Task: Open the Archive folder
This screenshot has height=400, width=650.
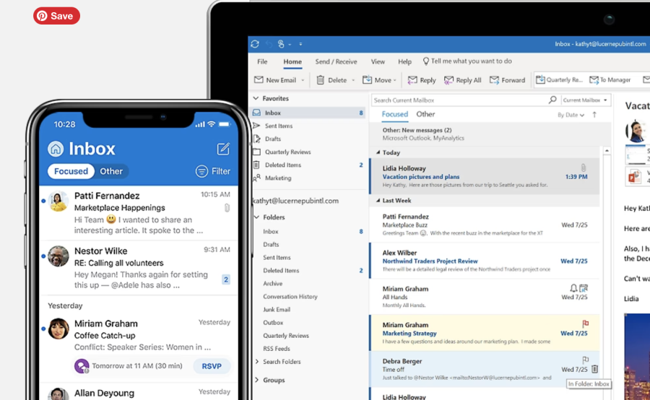Action: 273,284
